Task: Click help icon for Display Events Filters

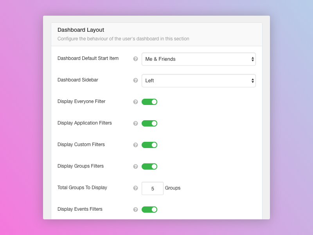Action: pyautogui.click(x=135, y=210)
